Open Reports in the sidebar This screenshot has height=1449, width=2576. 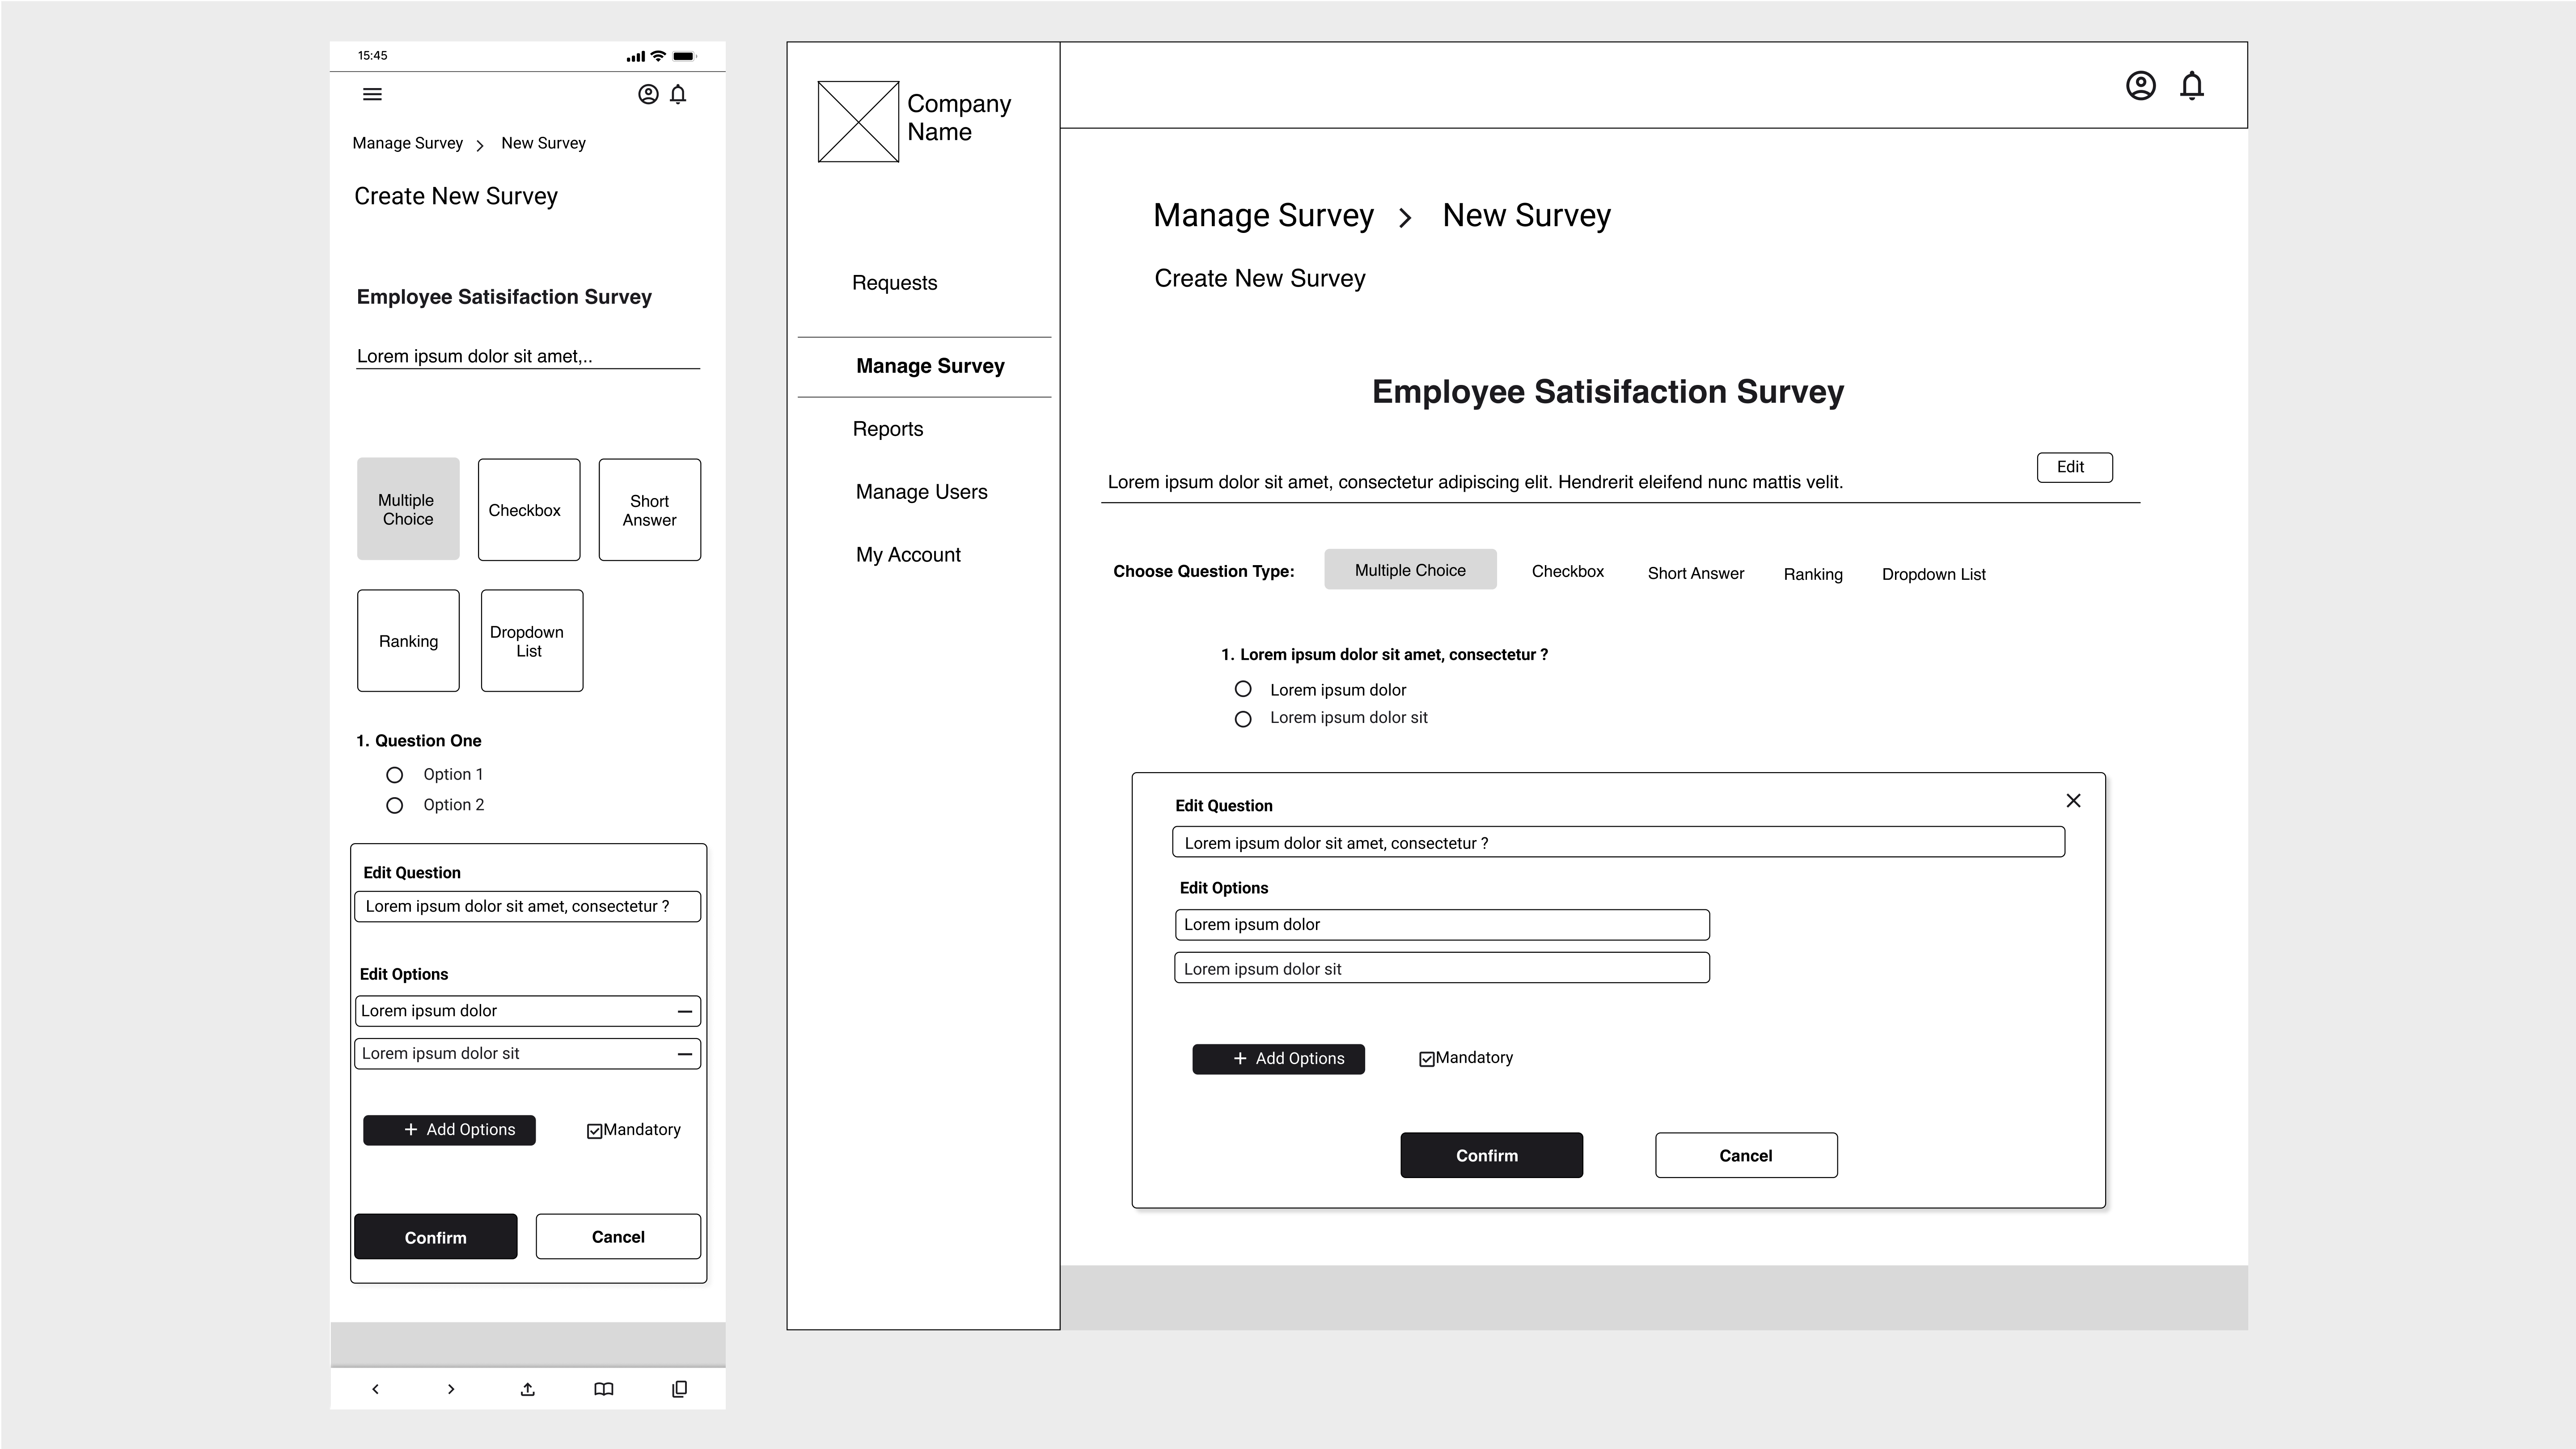coord(888,429)
